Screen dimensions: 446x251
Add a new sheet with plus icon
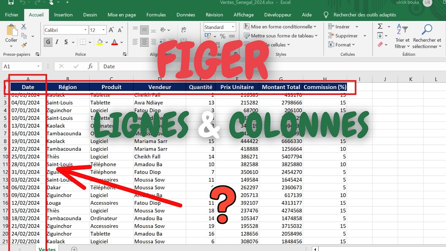click(x=74, y=249)
